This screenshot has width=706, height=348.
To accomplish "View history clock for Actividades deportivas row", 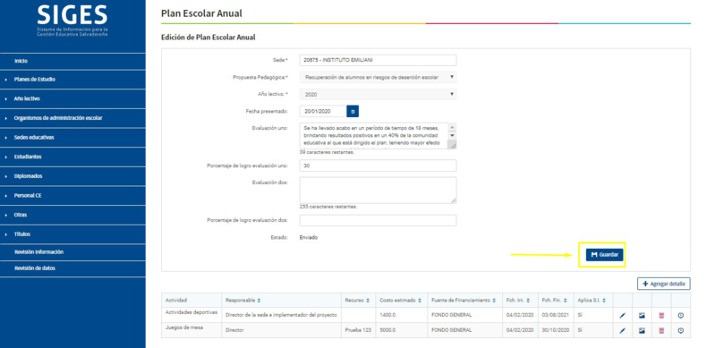I will pos(681,316).
